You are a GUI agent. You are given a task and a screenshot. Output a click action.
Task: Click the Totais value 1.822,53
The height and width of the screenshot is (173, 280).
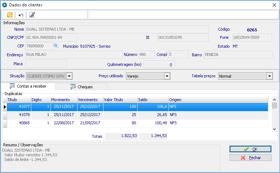(x=121, y=136)
